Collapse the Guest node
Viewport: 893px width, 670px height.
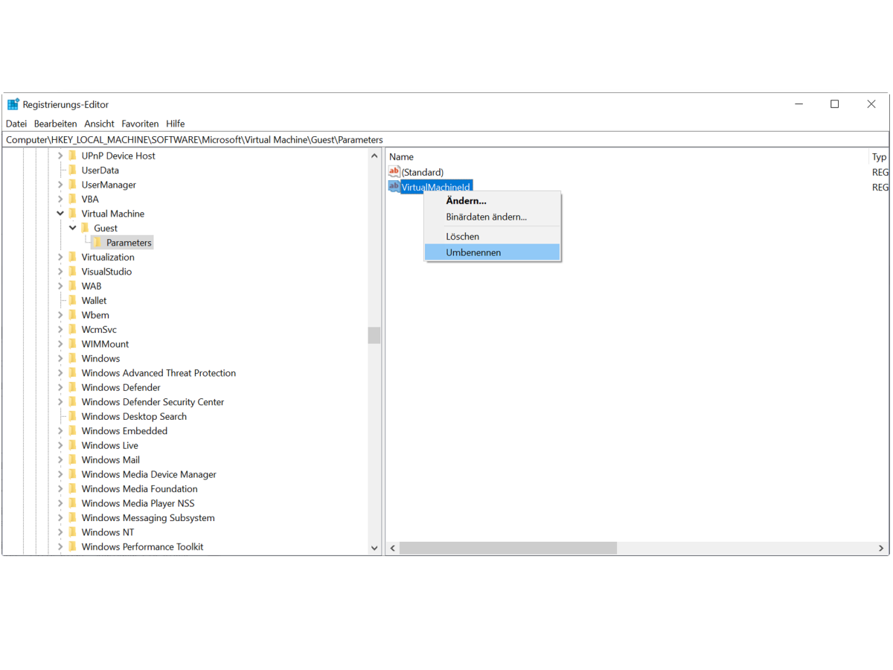tap(72, 228)
